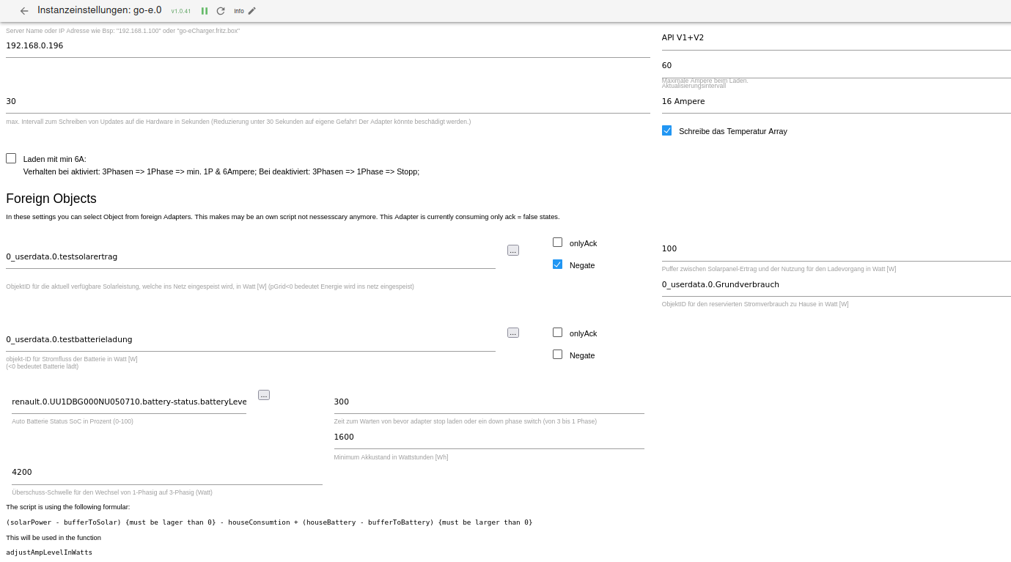Pause the go-e.0 instance
1011x562 pixels.
tap(205, 11)
